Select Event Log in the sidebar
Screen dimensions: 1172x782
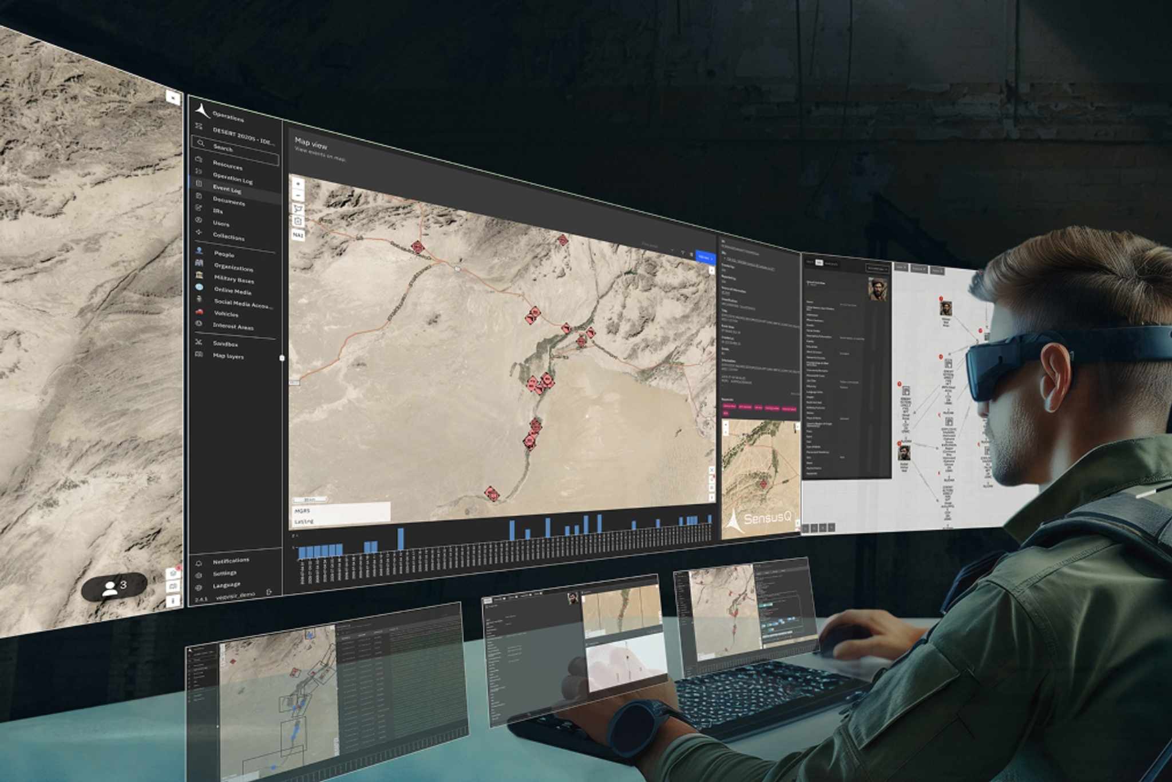[227, 189]
